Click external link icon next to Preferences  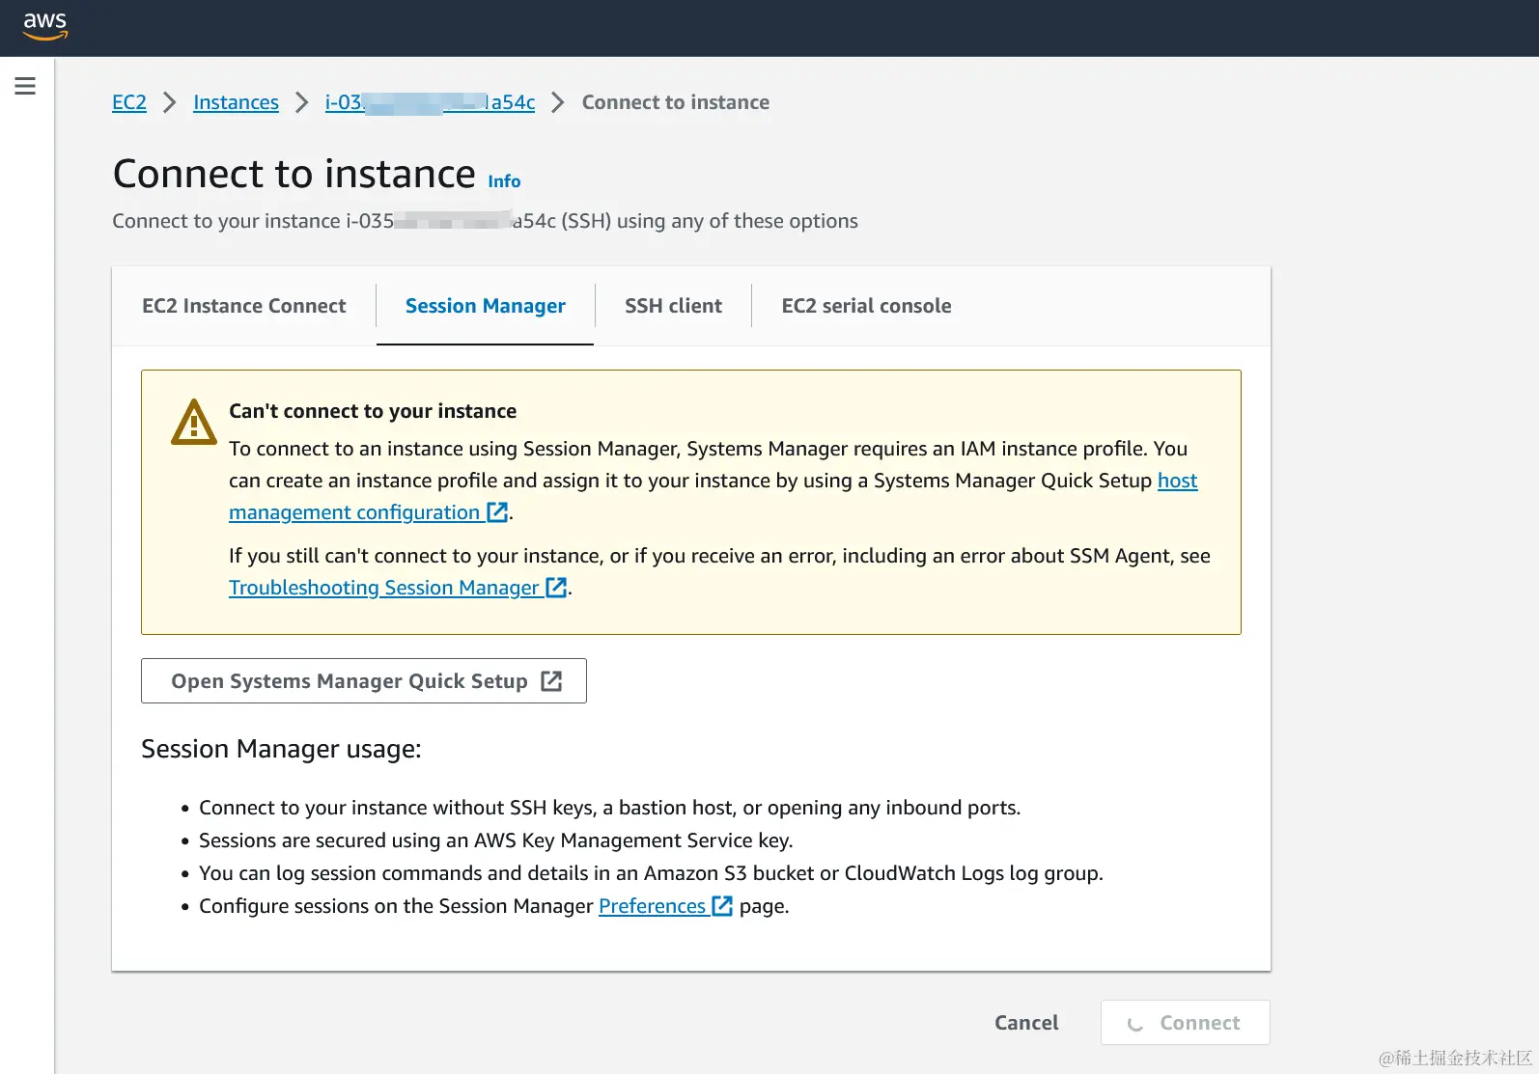click(722, 906)
